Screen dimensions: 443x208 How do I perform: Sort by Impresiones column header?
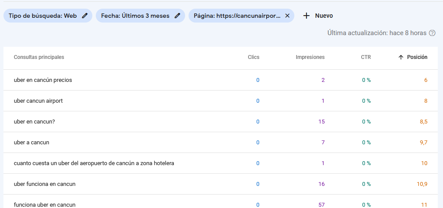pyautogui.click(x=310, y=57)
